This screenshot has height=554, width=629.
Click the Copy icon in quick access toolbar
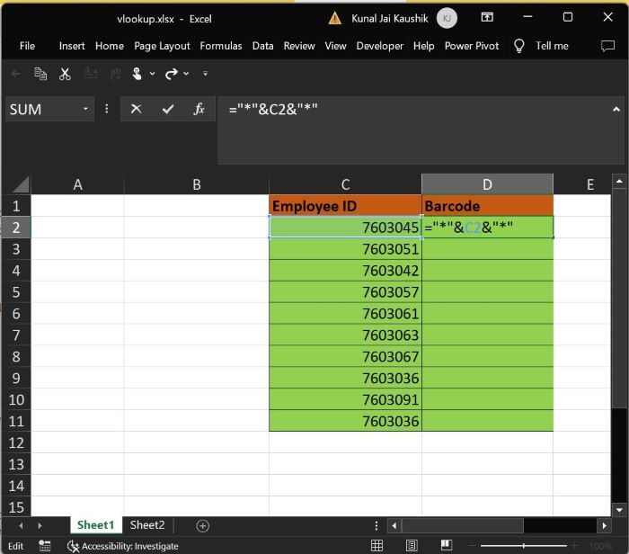[x=40, y=74]
